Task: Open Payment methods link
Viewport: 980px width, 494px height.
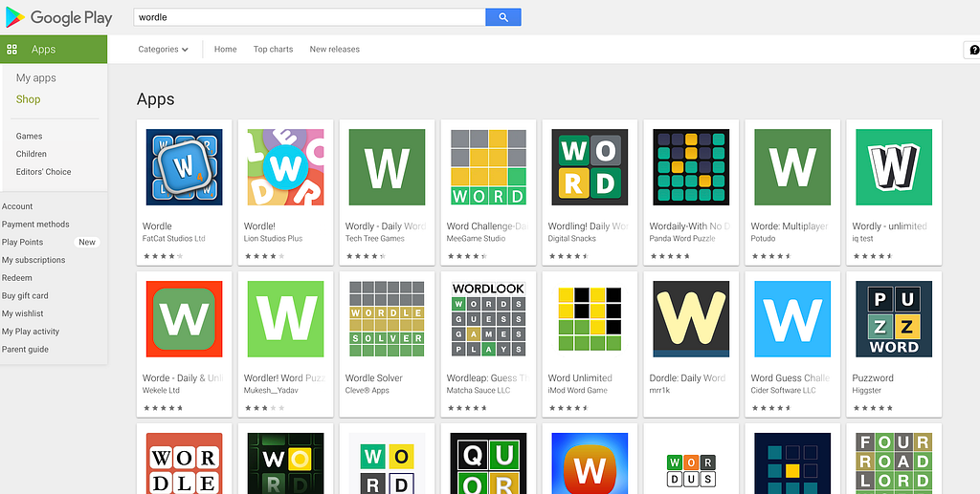Action: (35, 225)
